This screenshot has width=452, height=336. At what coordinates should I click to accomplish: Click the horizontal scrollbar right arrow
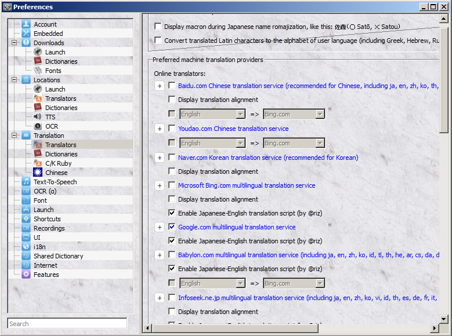coord(435,328)
